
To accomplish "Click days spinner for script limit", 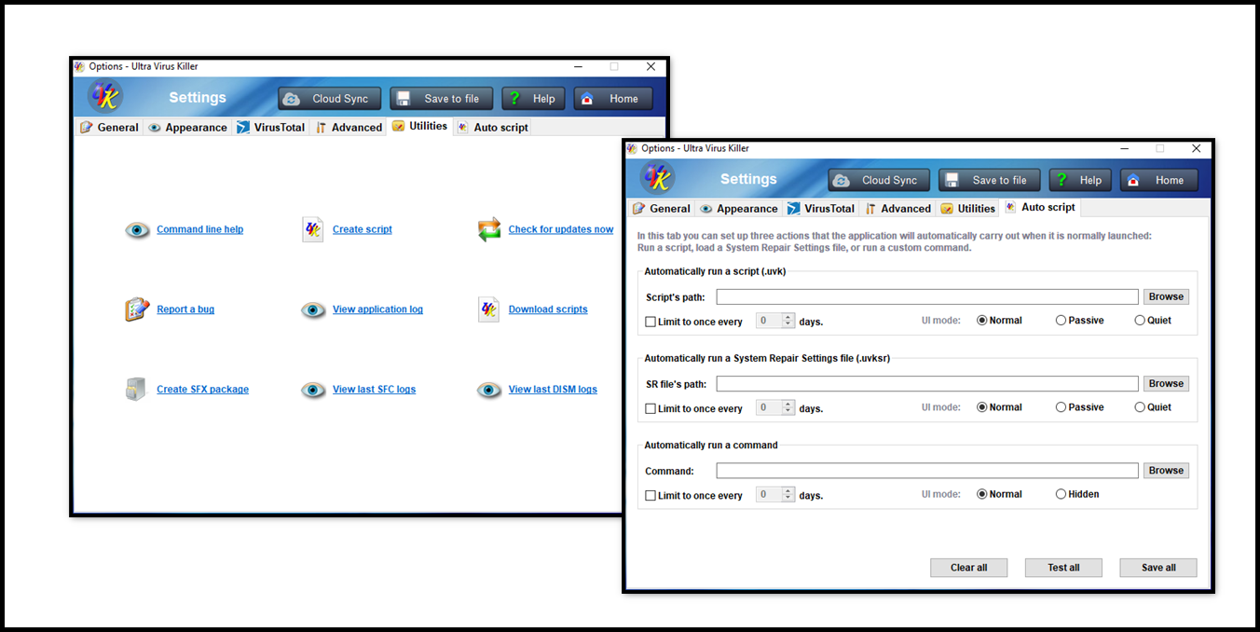I will coord(774,321).
